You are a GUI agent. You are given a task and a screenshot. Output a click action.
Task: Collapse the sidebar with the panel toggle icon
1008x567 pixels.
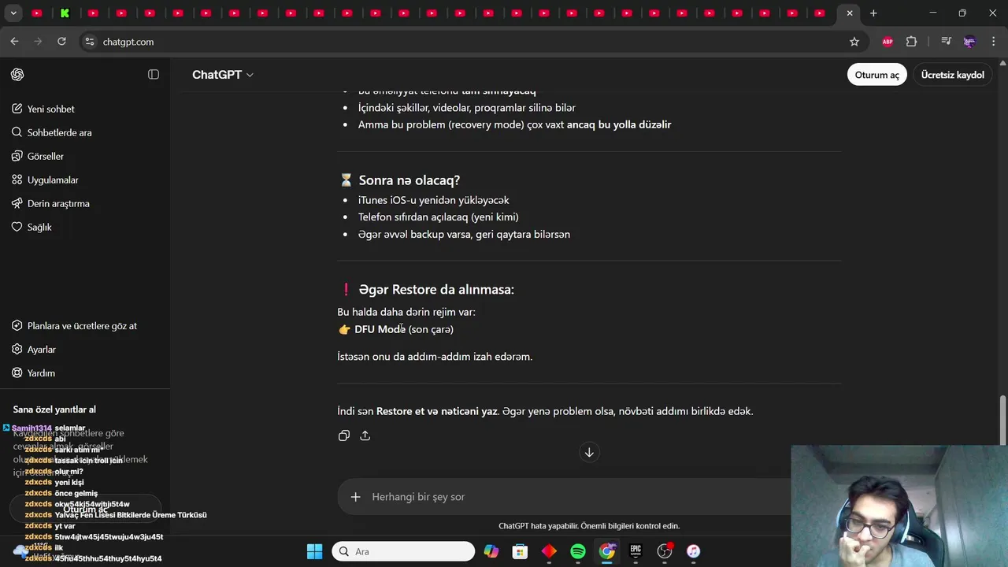(154, 75)
